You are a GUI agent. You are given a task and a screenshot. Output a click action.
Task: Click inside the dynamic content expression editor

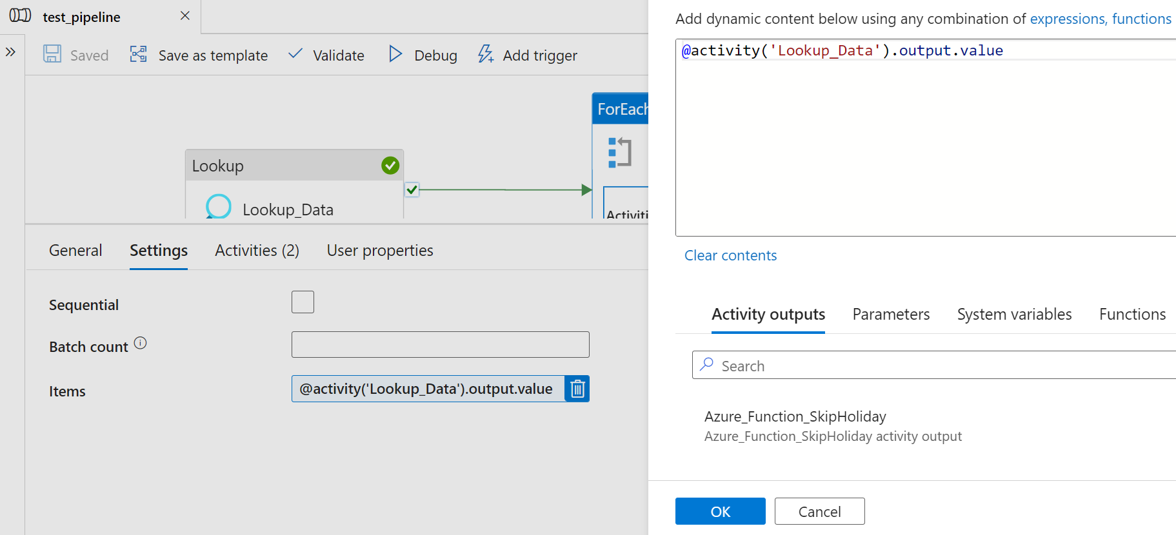[x=926, y=137]
